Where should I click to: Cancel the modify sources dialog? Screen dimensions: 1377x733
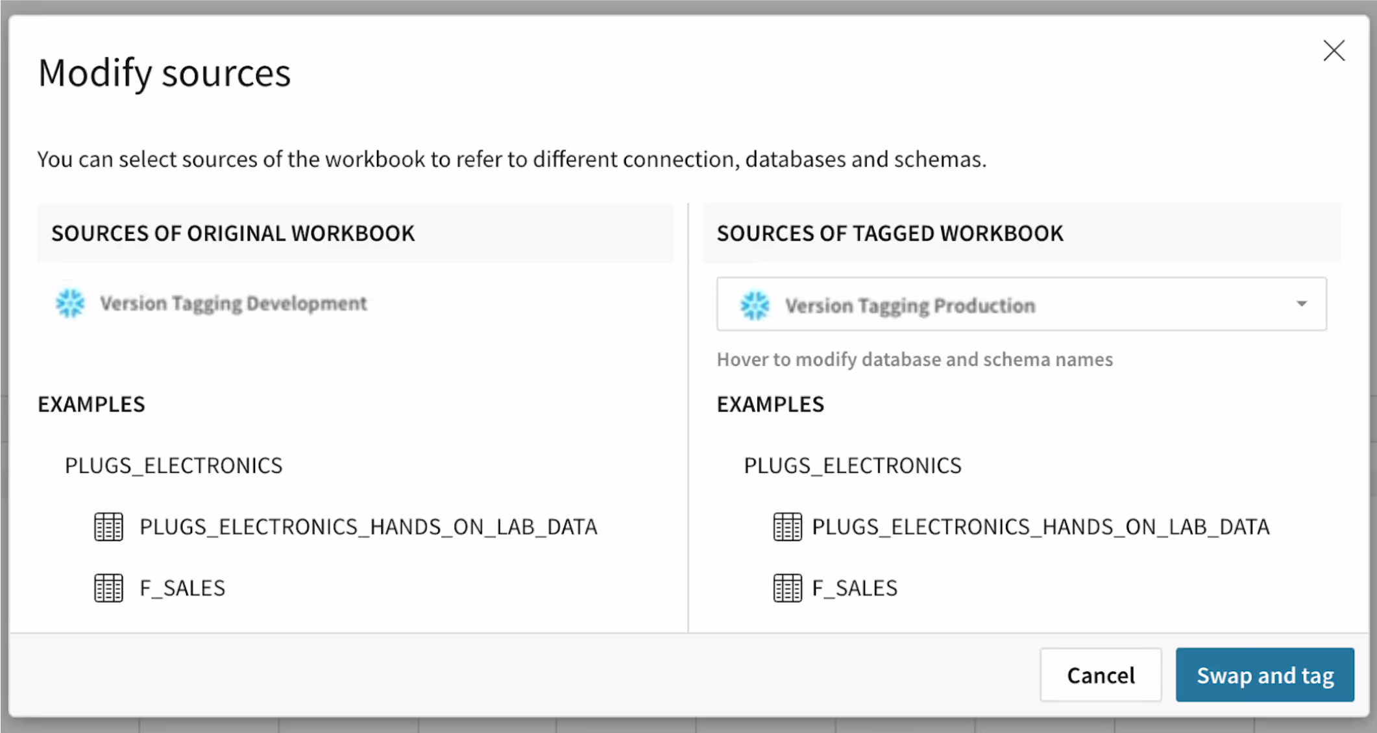click(x=1101, y=675)
